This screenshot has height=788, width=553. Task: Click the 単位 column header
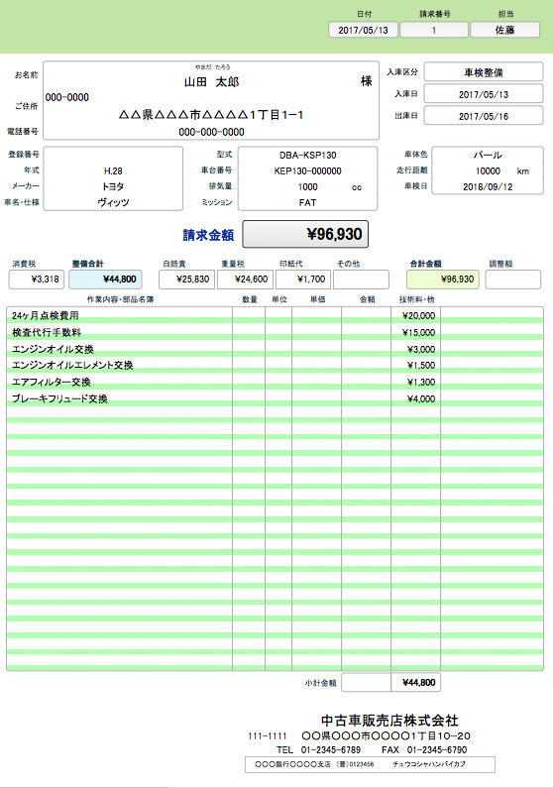click(x=279, y=299)
